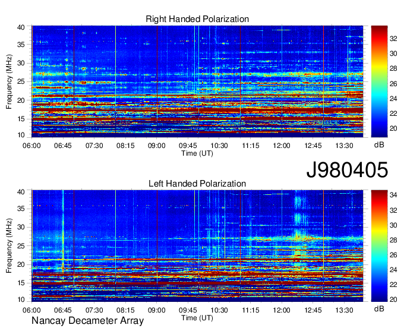
Task: Click the Right Handed Polarization color bar
Action: 379,81
